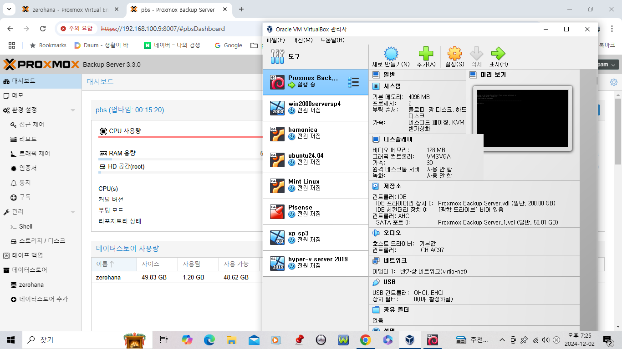Open 메모 in Proxmox sidebar
622x349 pixels.
[x=41, y=96]
